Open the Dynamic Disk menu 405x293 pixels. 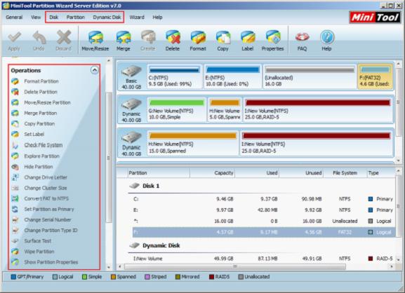(x=107, y=18)
